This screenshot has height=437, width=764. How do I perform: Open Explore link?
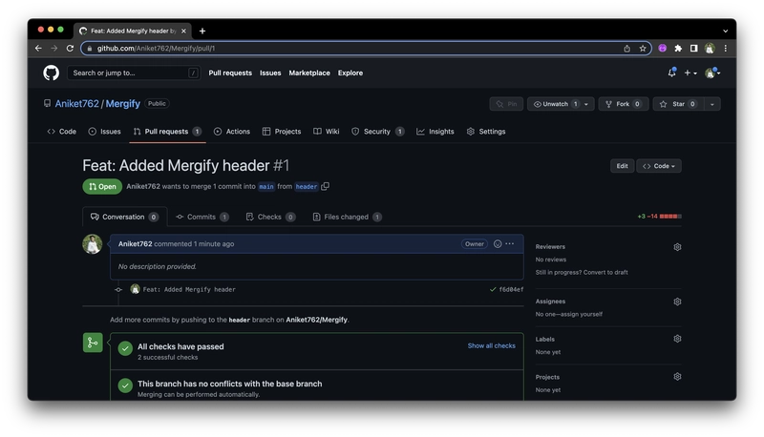[x=350, y=73]
